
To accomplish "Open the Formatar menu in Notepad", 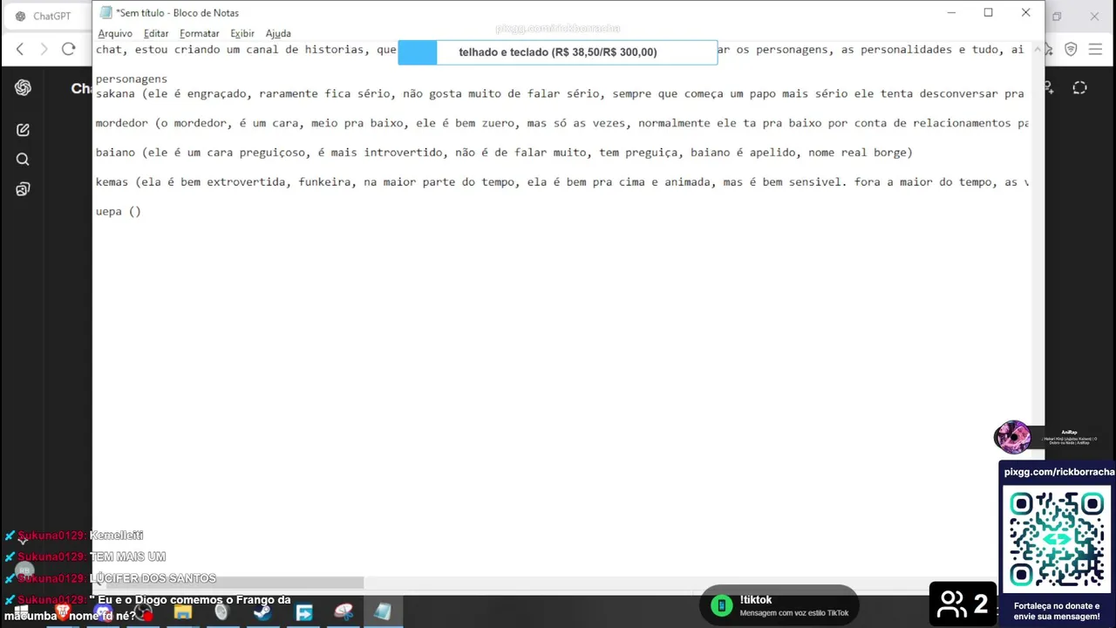I will 200,33.
